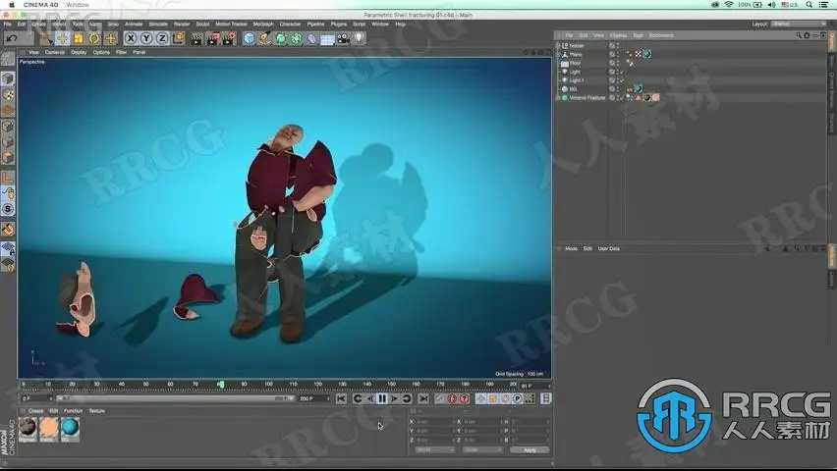Screen dimensions: 837x471
Task: Open the viewport Cameras menu
Action: tap(54, 52)
